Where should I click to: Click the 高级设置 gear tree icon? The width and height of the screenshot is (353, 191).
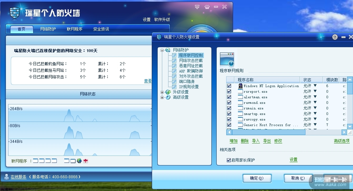tap(168, 97)
